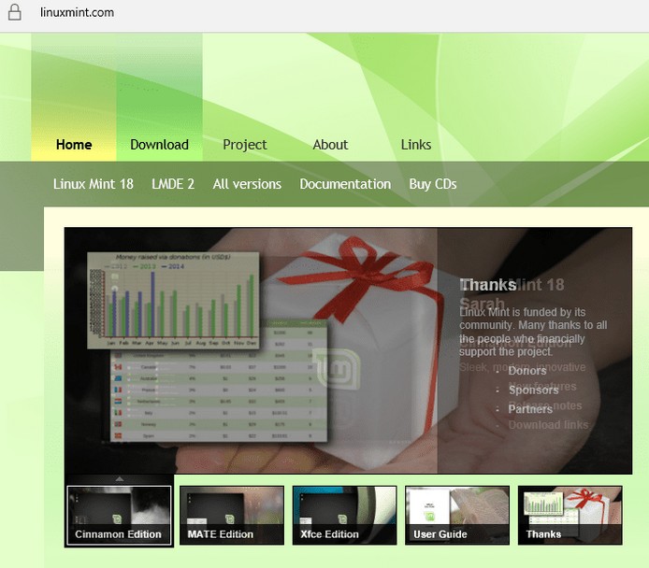The height and width of the screenshot is (568, 649).
Task: Click the slide indicator arrow above Cinnamon Edition
Action: [x=120, y=478]
